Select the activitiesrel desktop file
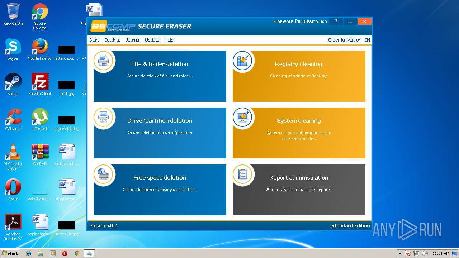The height and width of the screenshot is (258, 459). (40, 193)
